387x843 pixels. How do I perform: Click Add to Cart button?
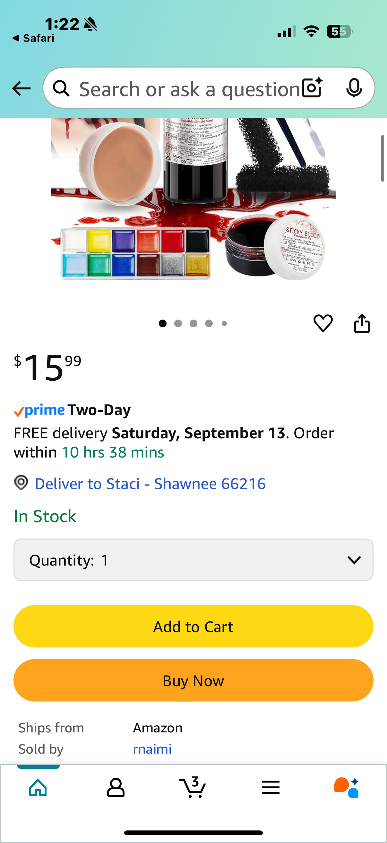193,626
